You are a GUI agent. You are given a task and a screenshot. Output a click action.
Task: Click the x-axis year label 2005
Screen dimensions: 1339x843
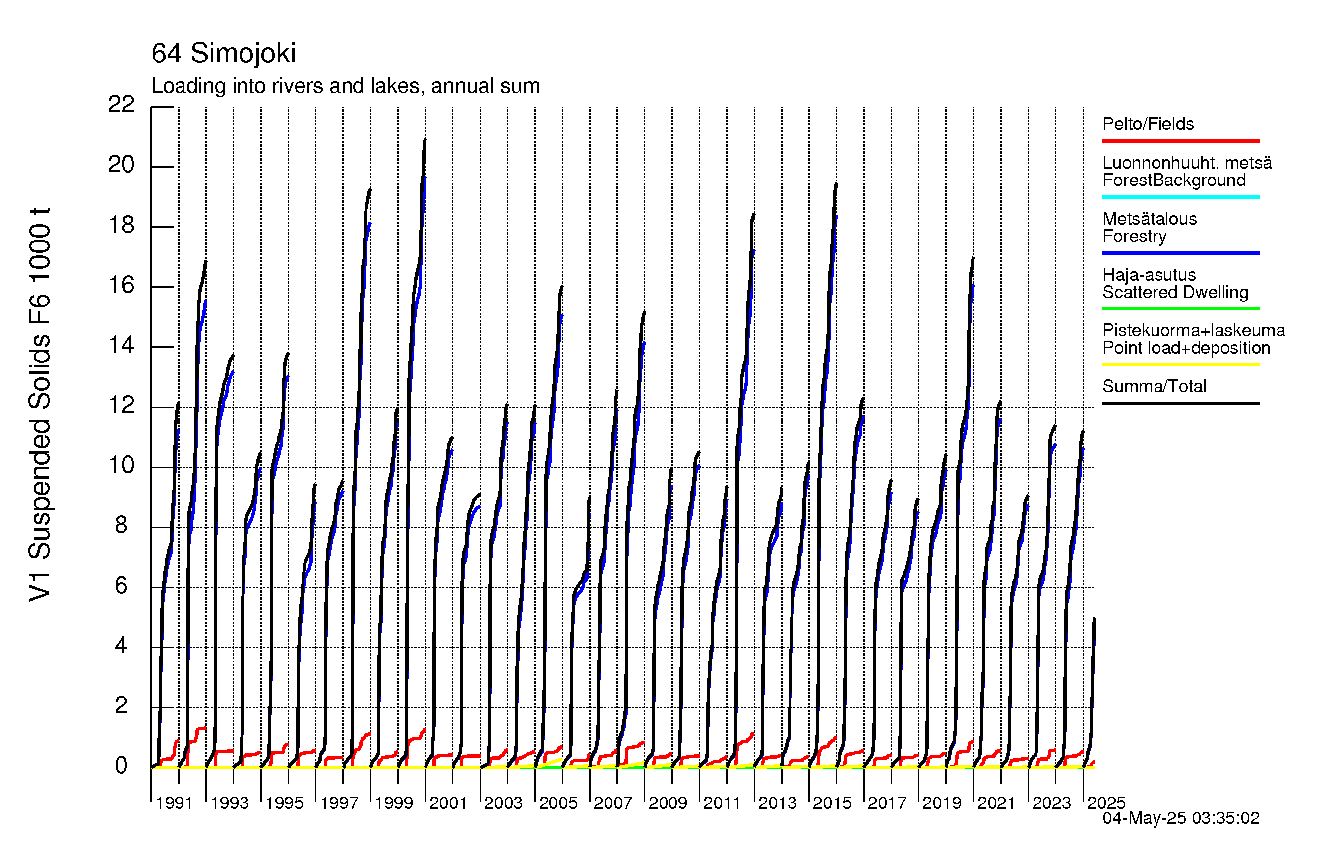[x=558, y=803]
